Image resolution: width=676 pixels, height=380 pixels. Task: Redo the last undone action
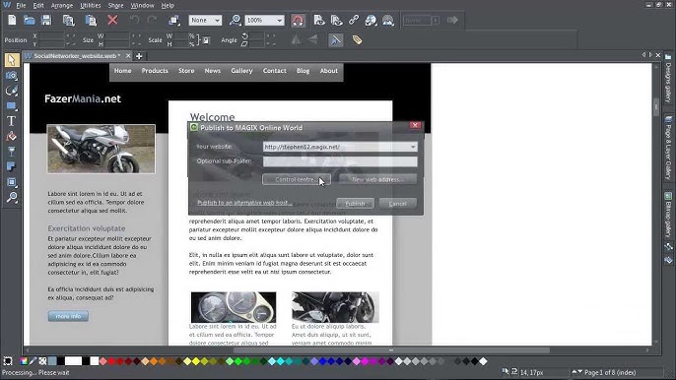[x=152, y=20]
